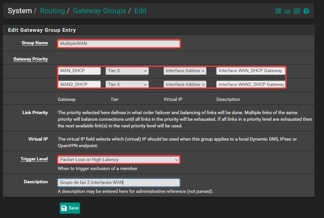The width and height of the screenshot is (324, 218).
Task: Expand the Tier dropdown for WAN_DHCP
Action: (x=127, y=70)
